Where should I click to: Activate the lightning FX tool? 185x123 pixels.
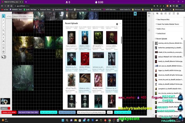(x=3, y=27)
